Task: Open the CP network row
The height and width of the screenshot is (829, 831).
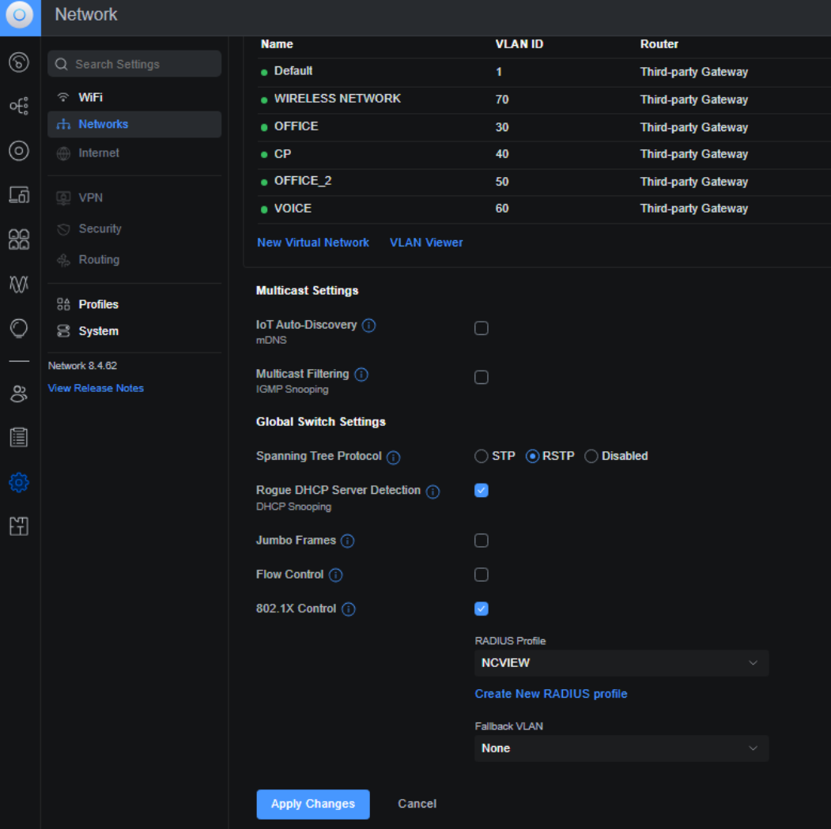Action: (x=544, y=154)
